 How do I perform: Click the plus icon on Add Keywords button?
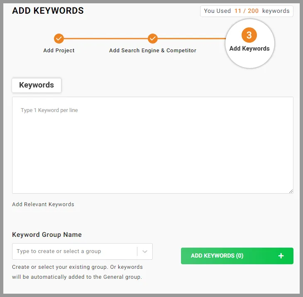[281, 256]
